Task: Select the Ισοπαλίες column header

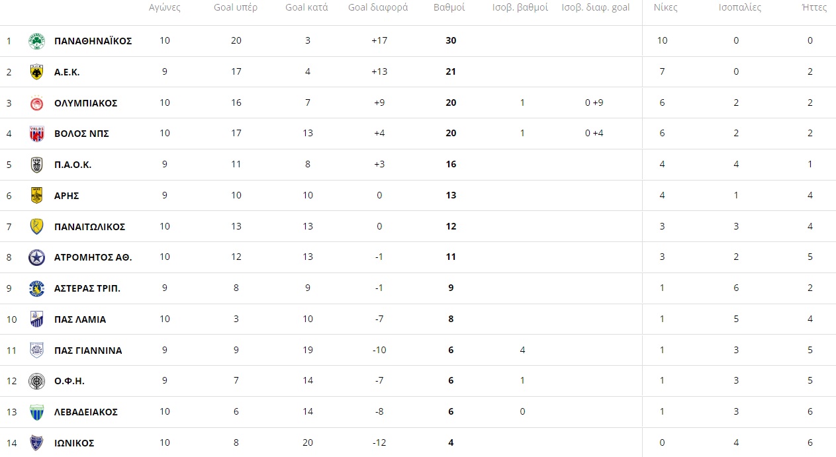Action: pos(740,8)
